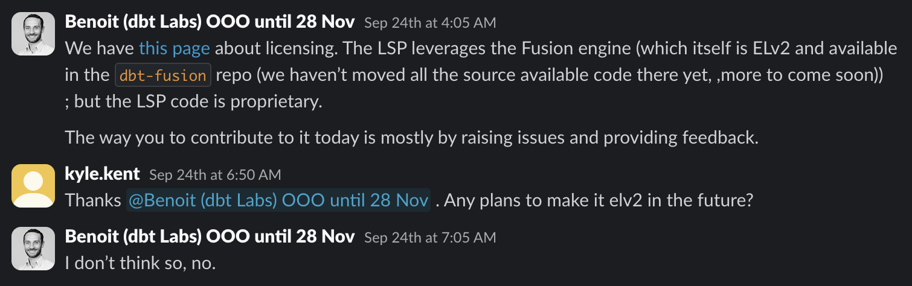The image size is (912, 286).
Task: Open the kyle.kent username profile
Action: click(102, 174)
